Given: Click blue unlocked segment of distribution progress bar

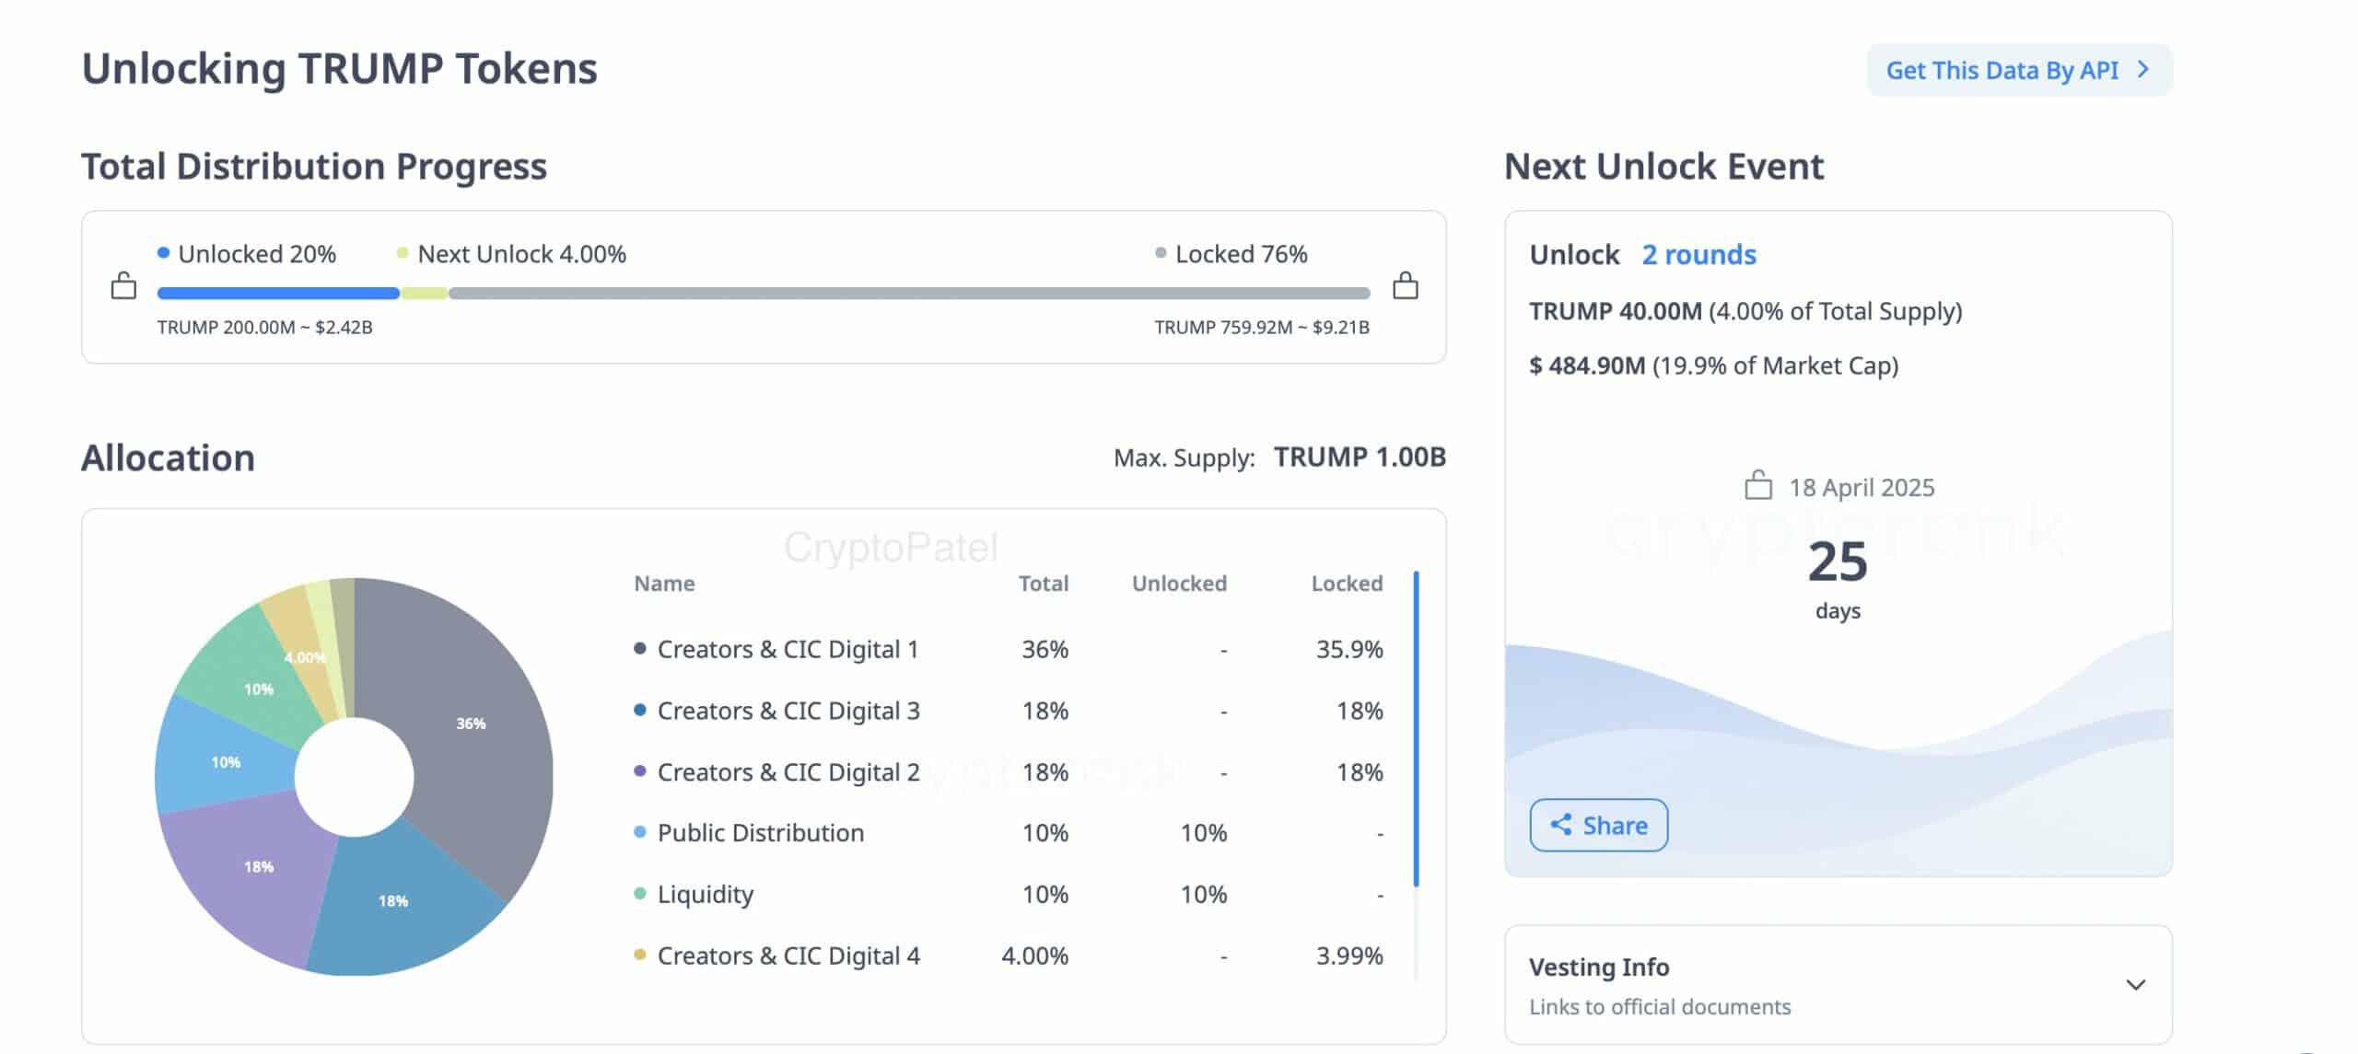Looking at the screenshot, I should [278, 294].
